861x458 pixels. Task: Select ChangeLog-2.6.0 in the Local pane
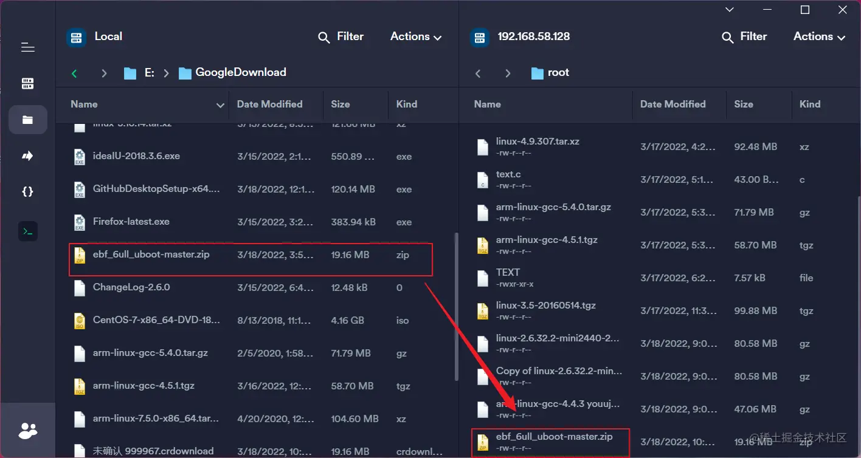point(131,287)
